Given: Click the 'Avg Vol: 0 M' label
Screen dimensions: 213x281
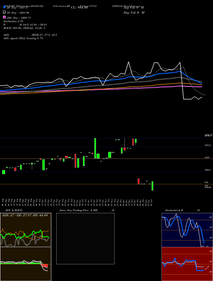Looking at the screenshot, I should click(134, 8).
